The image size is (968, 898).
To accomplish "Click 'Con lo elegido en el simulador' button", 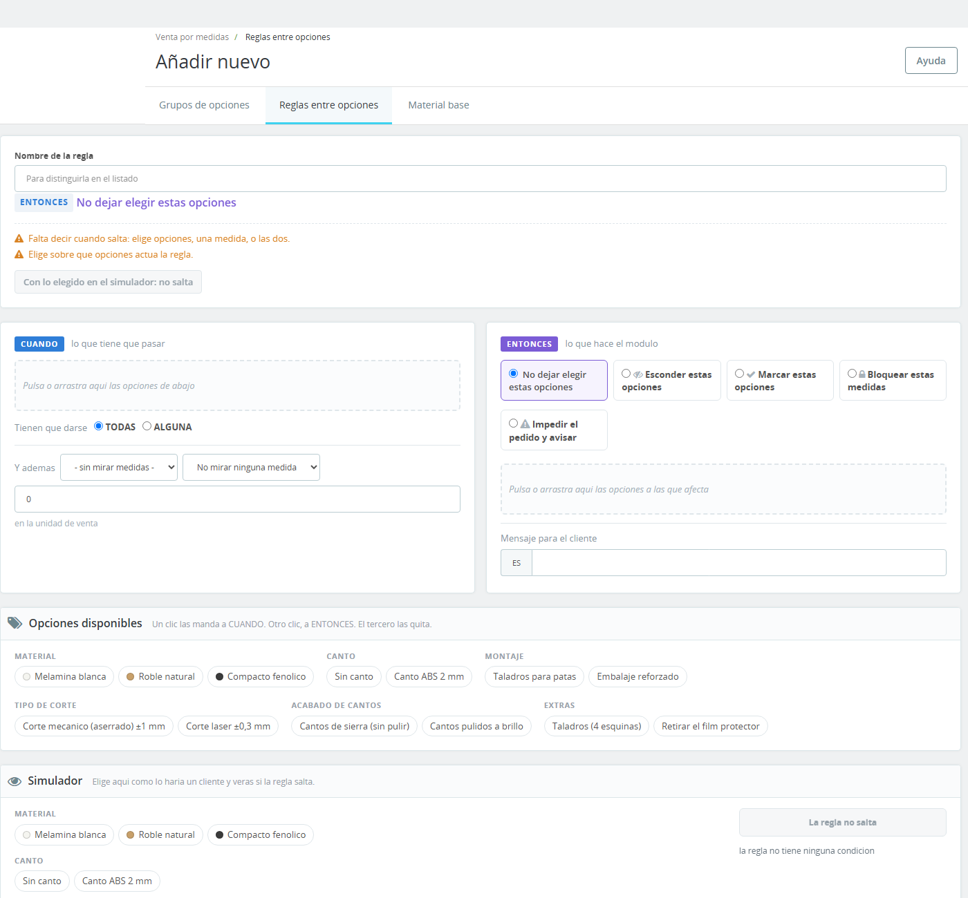I will click(108, 282).
